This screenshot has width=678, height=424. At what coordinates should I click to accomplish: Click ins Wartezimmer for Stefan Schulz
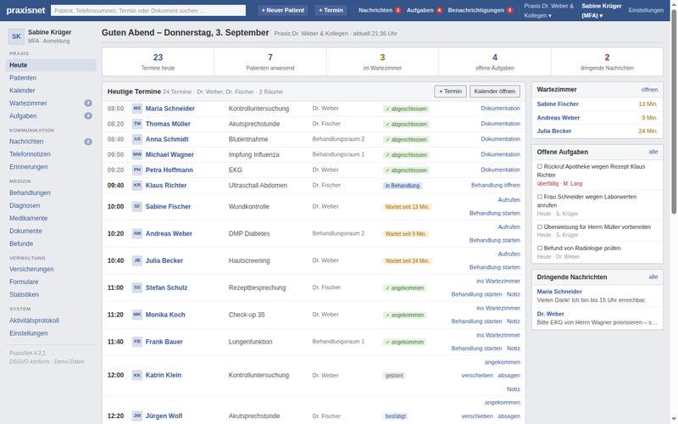coord(498,281)
